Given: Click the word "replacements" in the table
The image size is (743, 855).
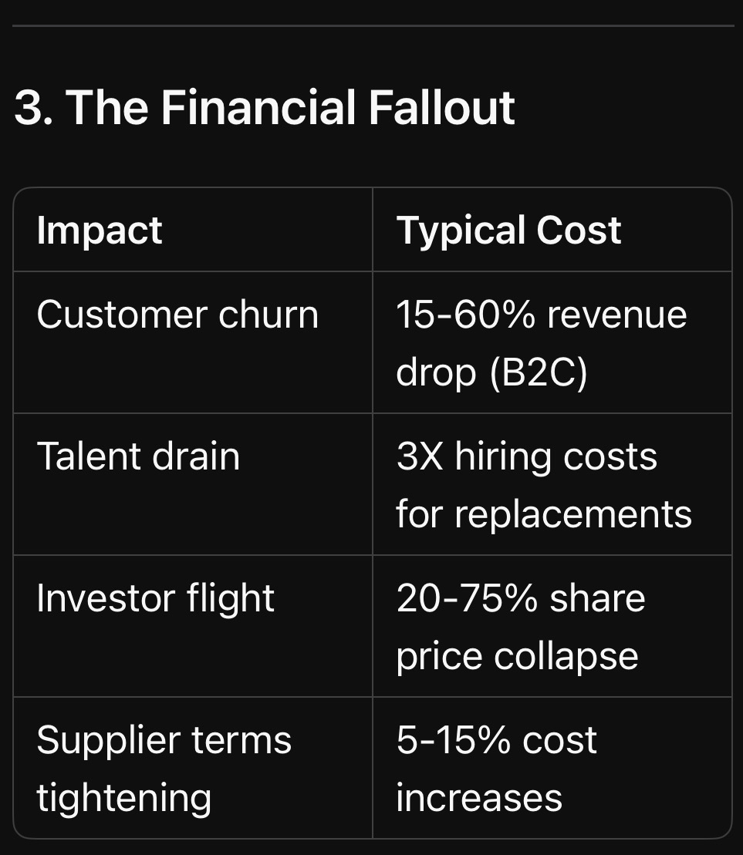Looking at the screenshot, I should (573, 514).
